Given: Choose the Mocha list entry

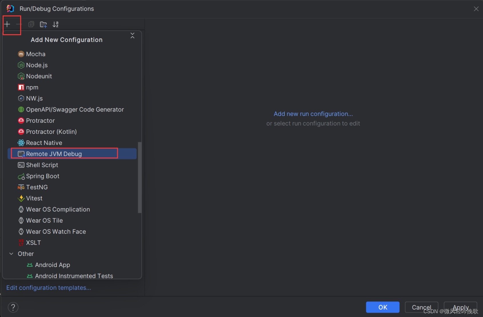Looking at the screenshot, I should pyautogui.click(x=72, y=54).
